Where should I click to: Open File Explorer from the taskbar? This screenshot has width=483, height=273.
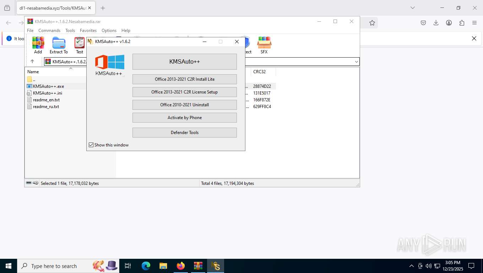coord(163,266)
